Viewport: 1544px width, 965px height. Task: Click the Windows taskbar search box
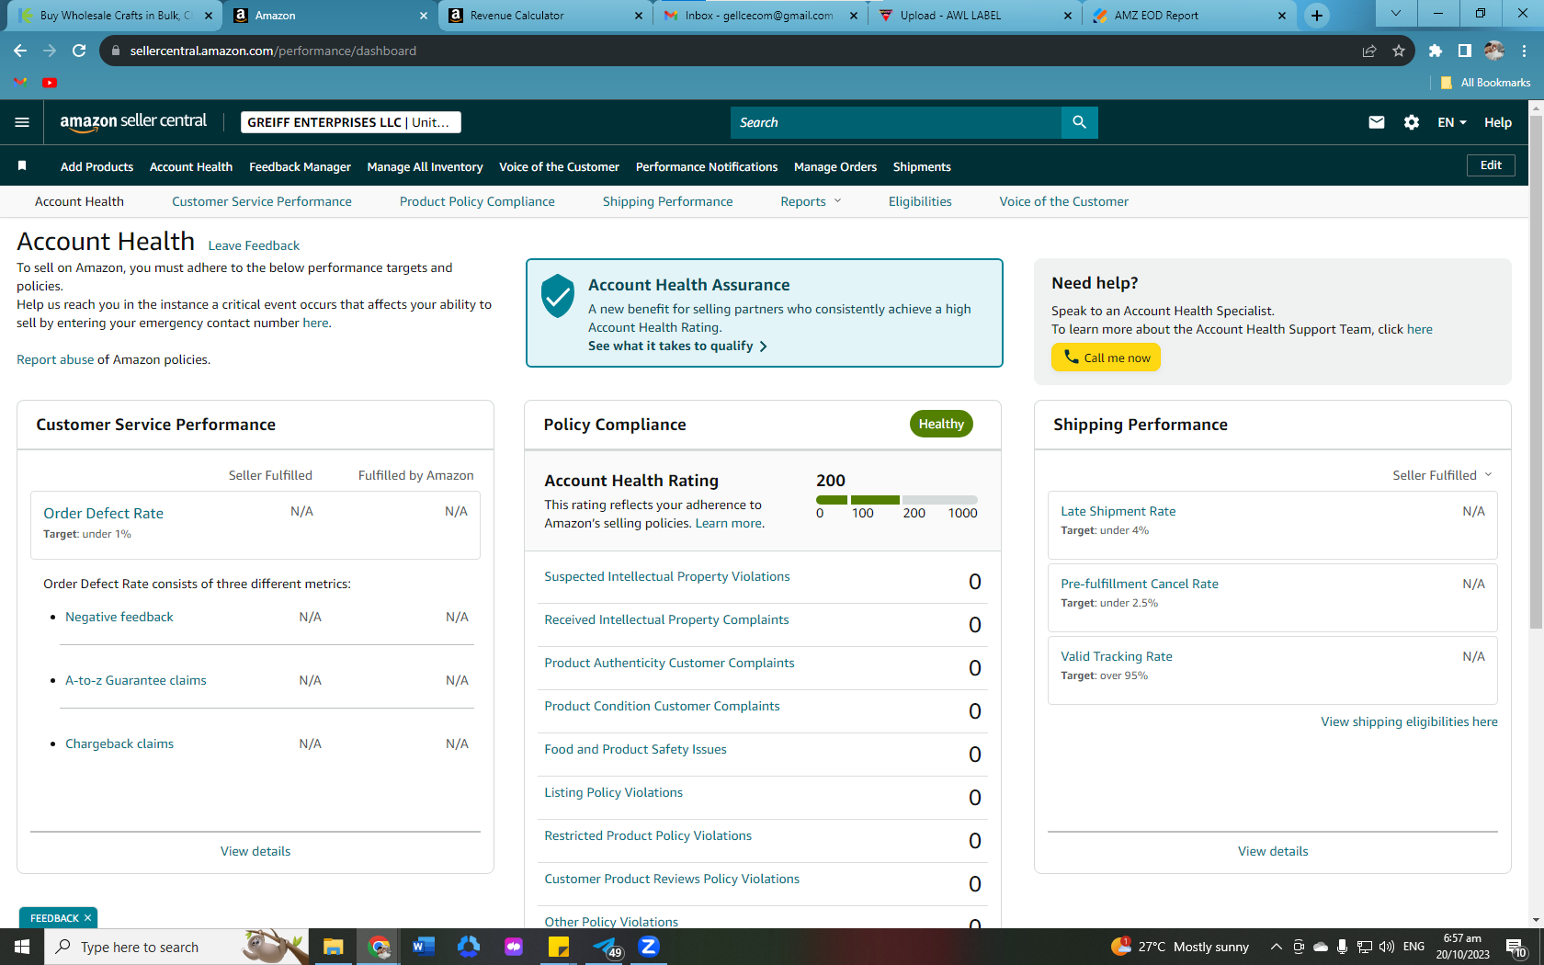(176, 947)
